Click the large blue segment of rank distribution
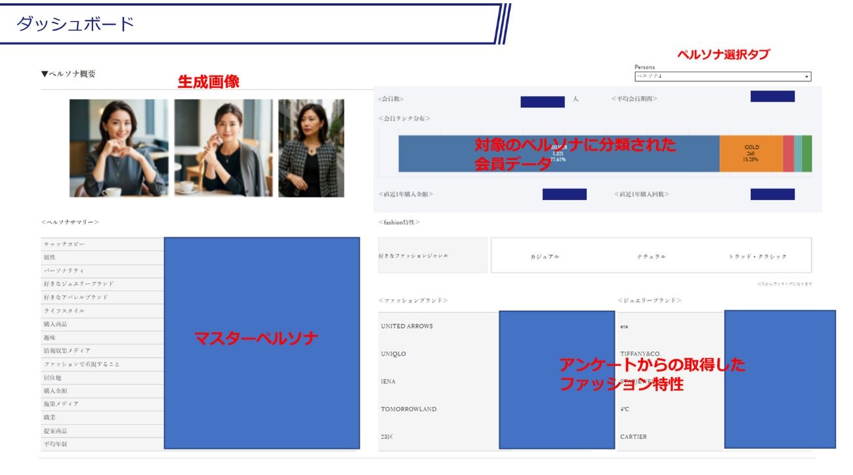Viewport: 853px width, 475px height. [x=558, y=154]
